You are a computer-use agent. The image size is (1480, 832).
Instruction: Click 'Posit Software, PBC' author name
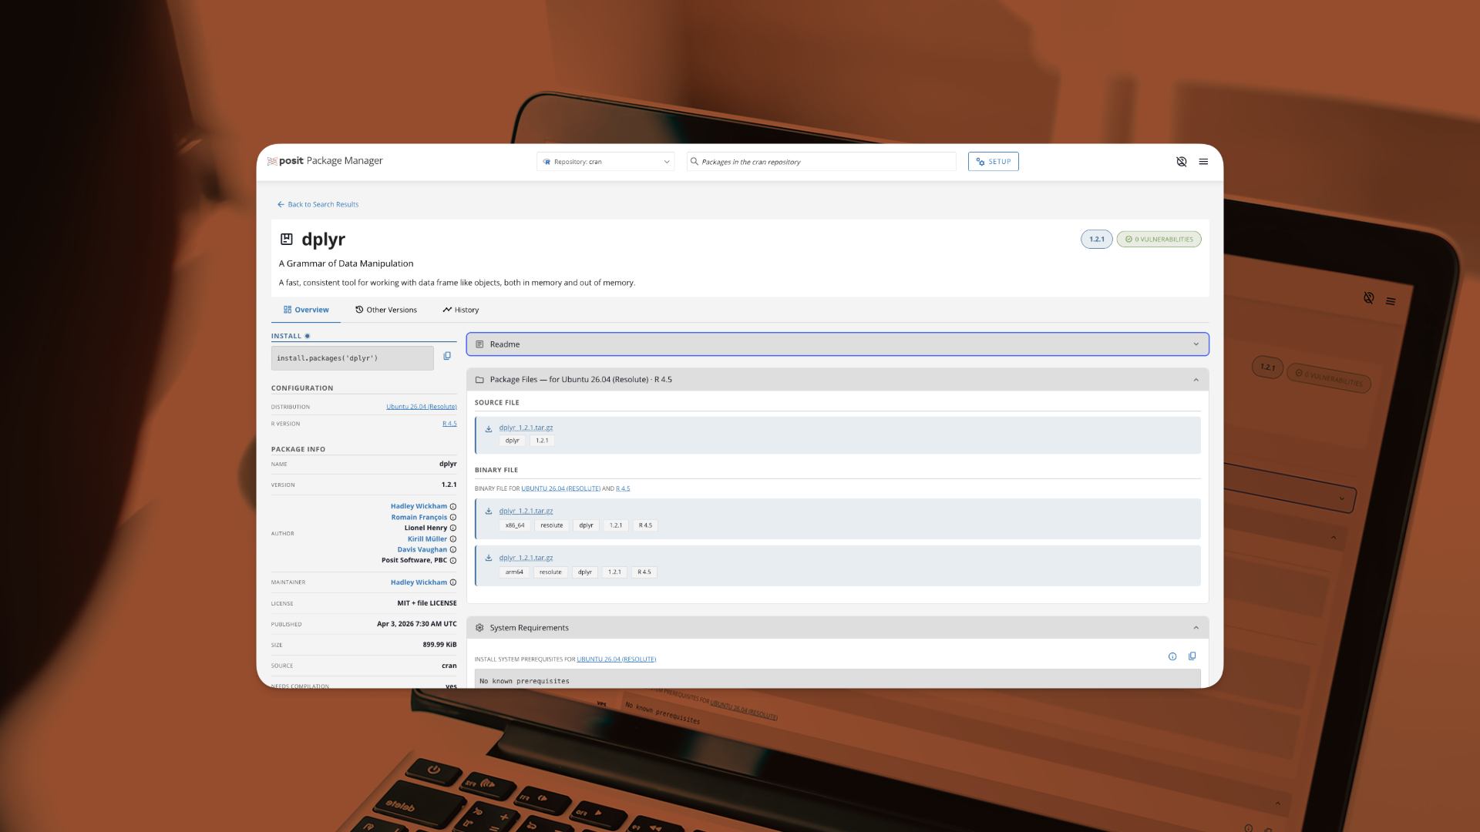(x=414, y=561)
